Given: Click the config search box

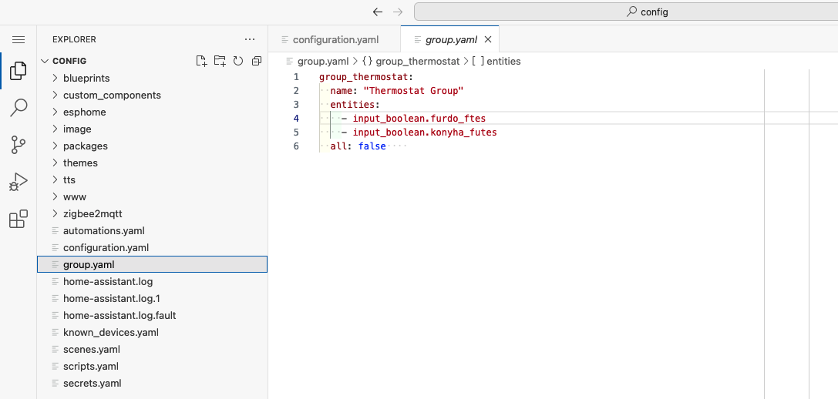Looking at the screenshot, I should coord(624,12).
